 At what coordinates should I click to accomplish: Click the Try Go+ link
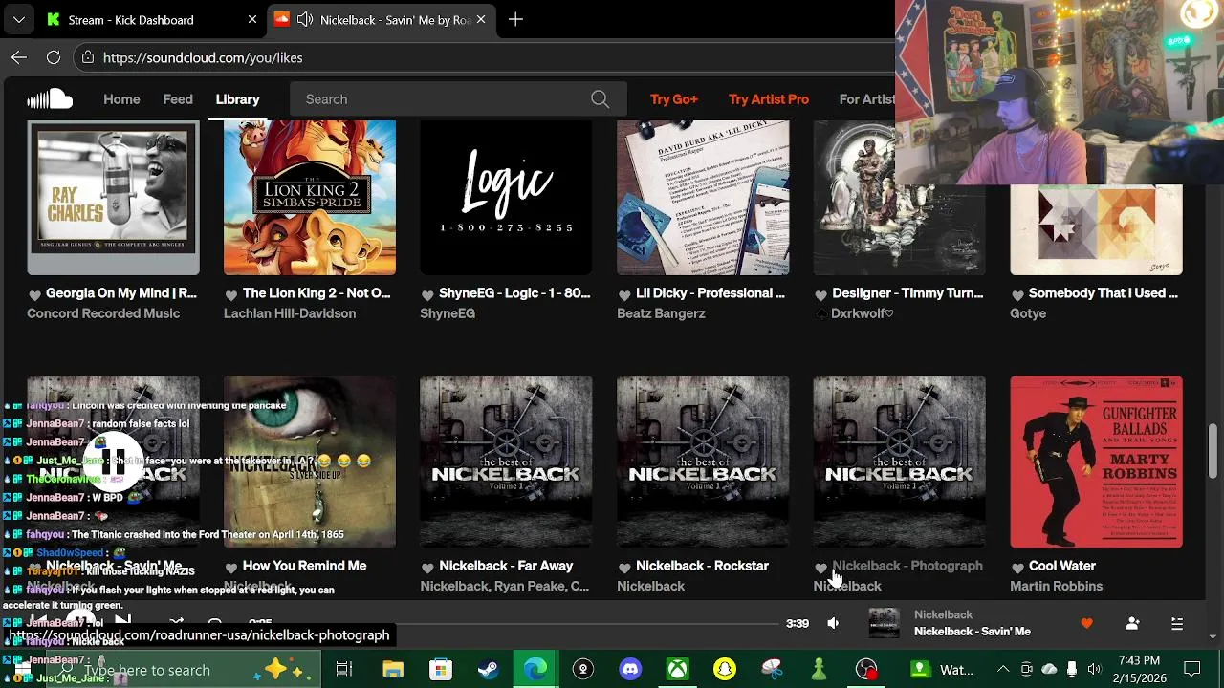[x=674, y=99]
